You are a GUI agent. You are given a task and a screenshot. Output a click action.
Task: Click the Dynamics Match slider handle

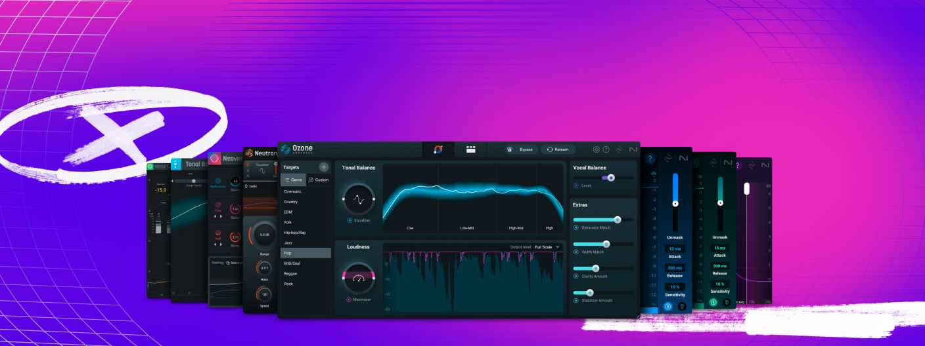tap(617, 220)
